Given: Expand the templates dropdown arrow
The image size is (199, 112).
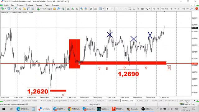Looking at the screenshot, I should pos(103,9).
